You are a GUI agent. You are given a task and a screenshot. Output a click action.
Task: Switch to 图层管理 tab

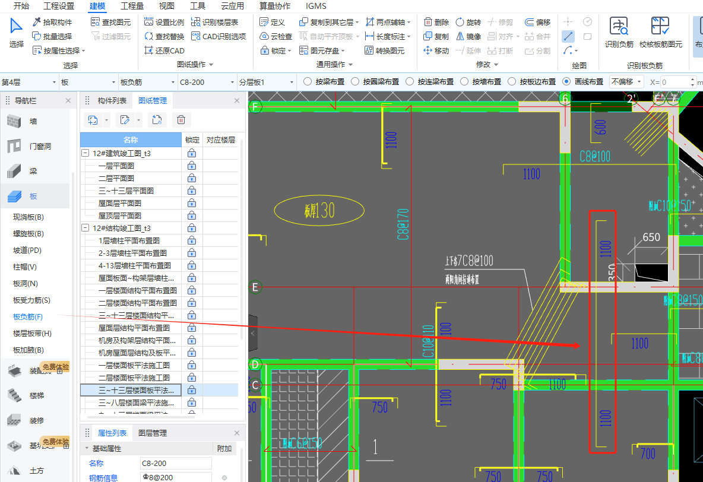click(x=153, y=433)
